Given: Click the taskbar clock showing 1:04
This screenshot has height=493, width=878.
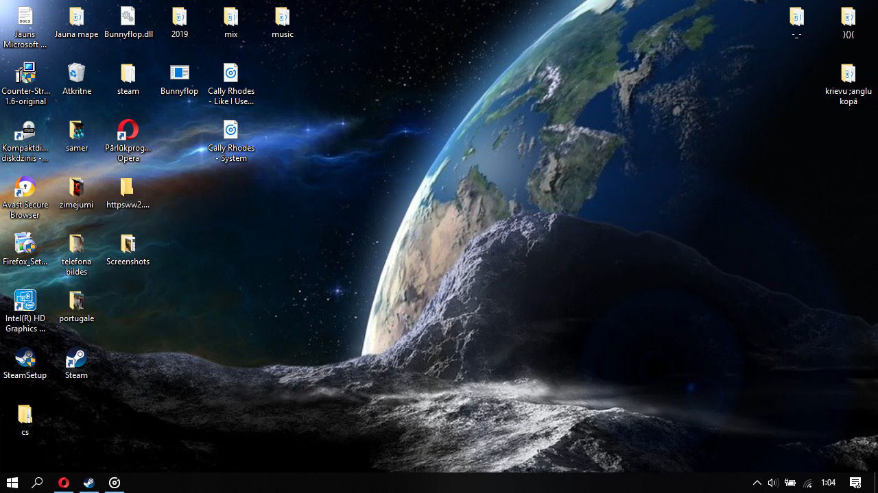Looking at the screenshot, I should (x=829, y=483).
